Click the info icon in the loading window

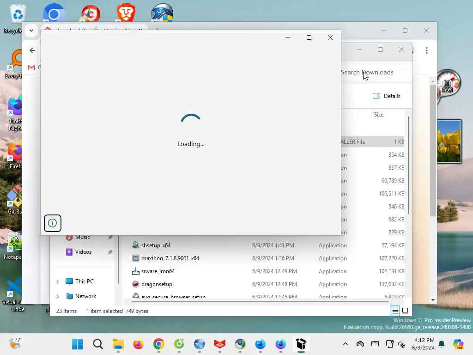[x=53, y=223]
